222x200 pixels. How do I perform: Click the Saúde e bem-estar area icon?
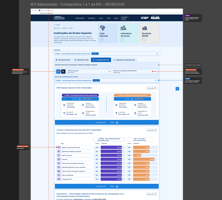59,155
